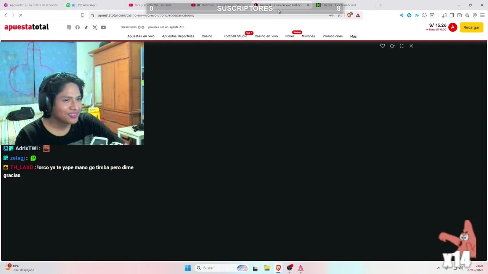Open the apuestatotal TikTok page
Image resolution: width=488 pixels, height=274 pixels.
[x=86, y=27]
